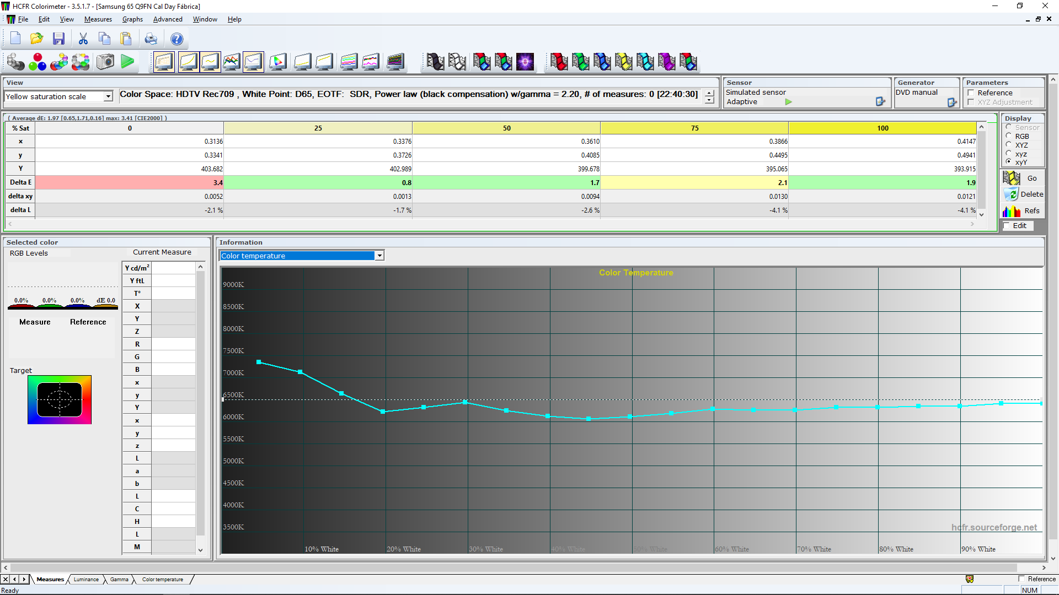Open the About/Help question mark icon
This screenshot has height=595, width=1059.
coord(176,39)
